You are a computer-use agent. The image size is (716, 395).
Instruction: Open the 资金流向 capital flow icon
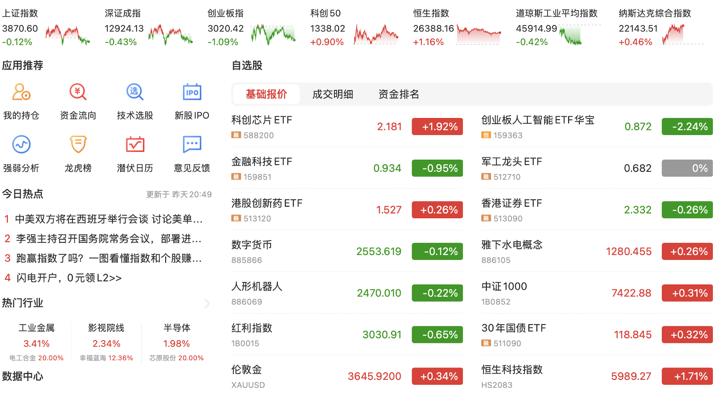[x=78, y=92]
